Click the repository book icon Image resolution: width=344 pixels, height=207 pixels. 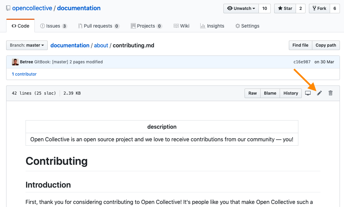8,8
